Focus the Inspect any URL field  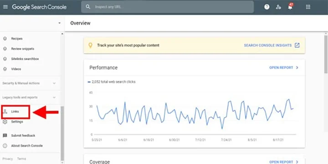(167, 7)
